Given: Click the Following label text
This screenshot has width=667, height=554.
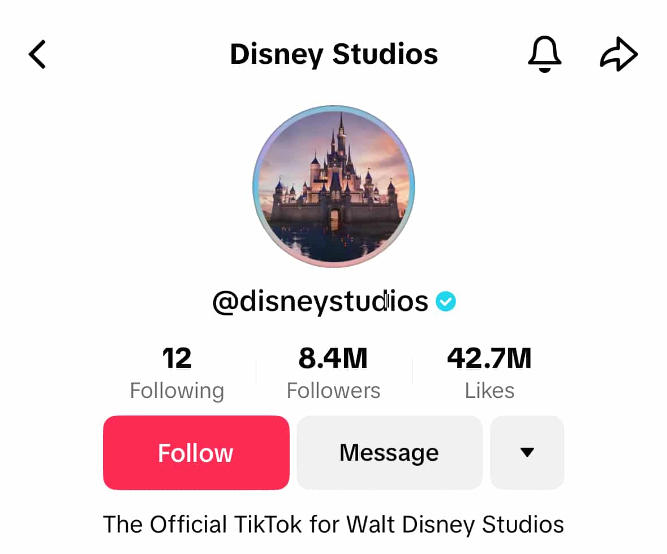Looking at the screenshot, I should coord(177,391).
